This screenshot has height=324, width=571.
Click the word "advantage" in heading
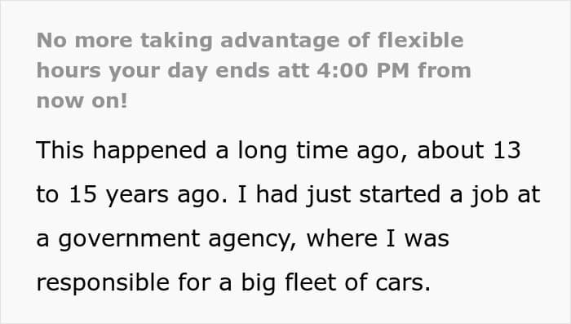coord(280,41)
